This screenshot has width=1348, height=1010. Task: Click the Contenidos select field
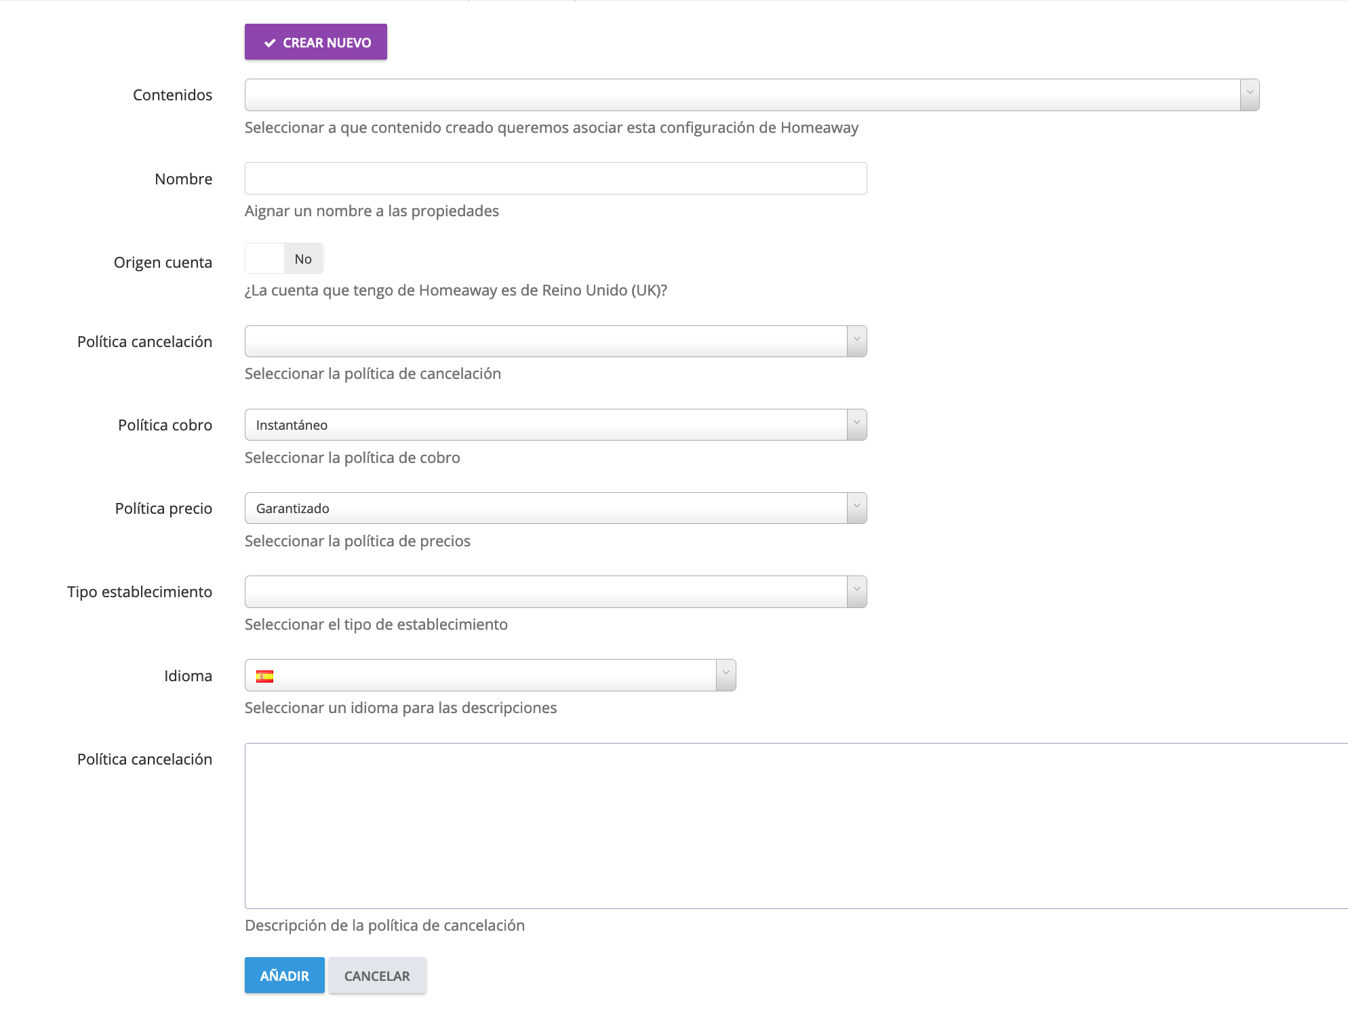pos(742,95)
